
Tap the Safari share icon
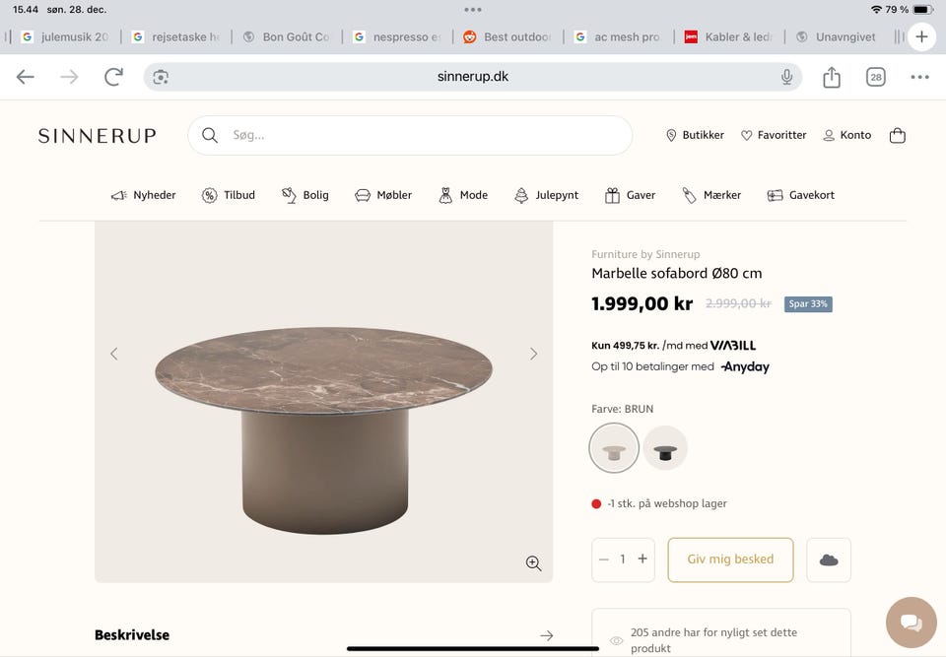click(x=832, y=77)
